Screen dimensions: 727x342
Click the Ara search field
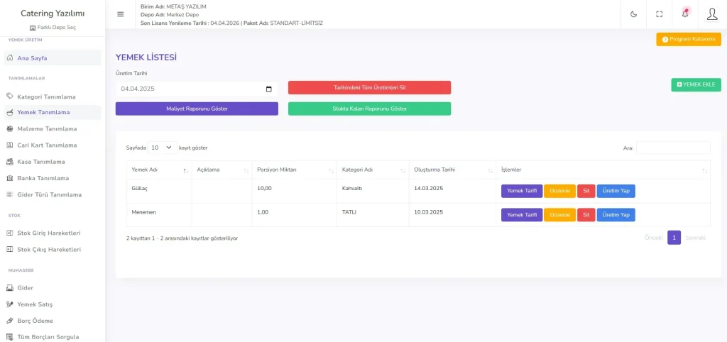[x=672, y=148]
